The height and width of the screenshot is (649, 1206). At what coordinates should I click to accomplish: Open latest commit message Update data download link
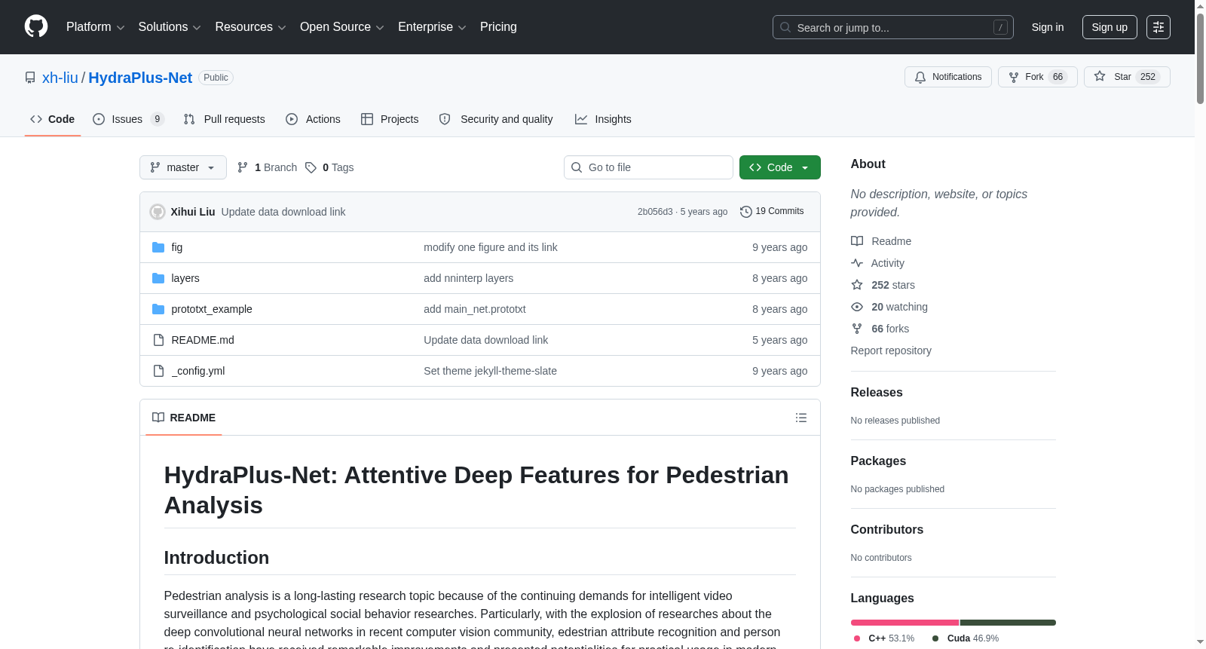283,212
